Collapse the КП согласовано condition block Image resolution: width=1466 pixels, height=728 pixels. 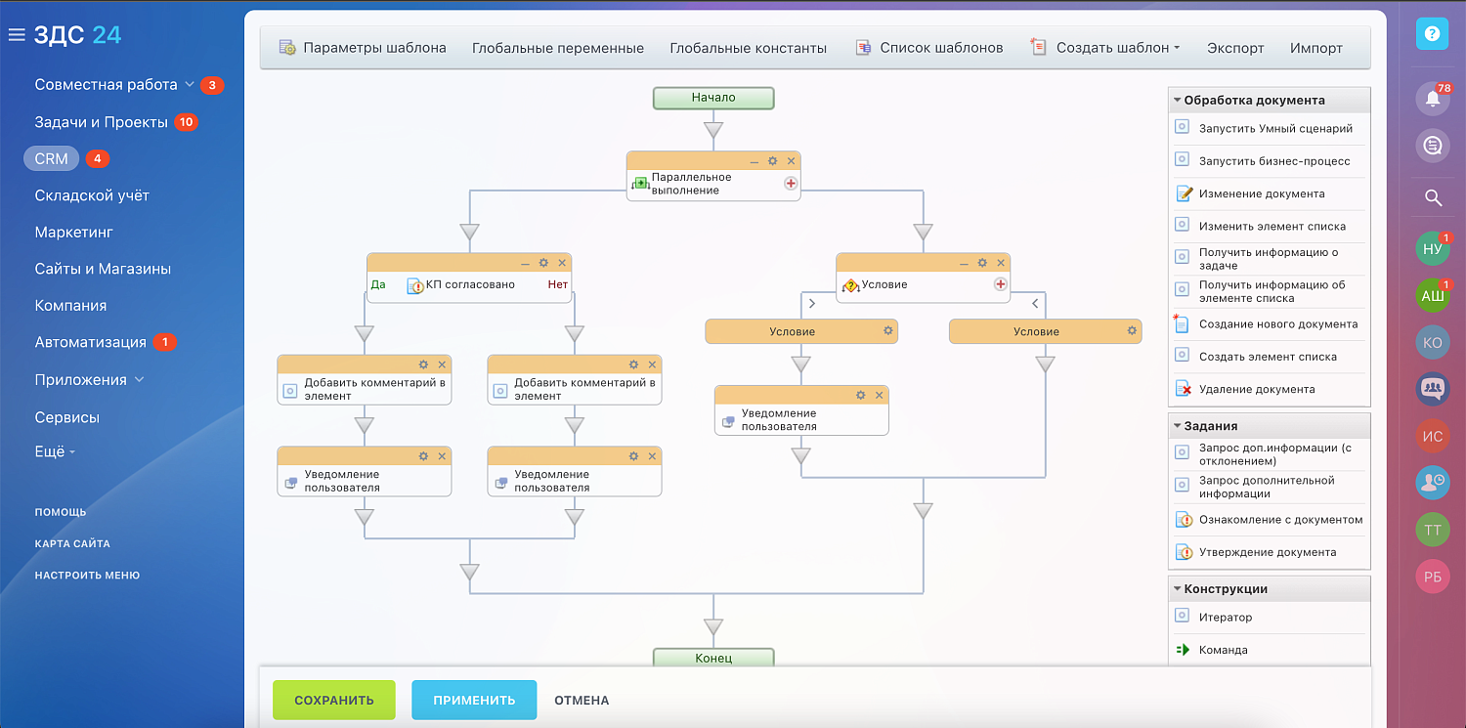click(x=526, y=262)
